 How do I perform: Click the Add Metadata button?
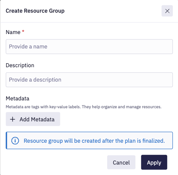pos(33,119)
